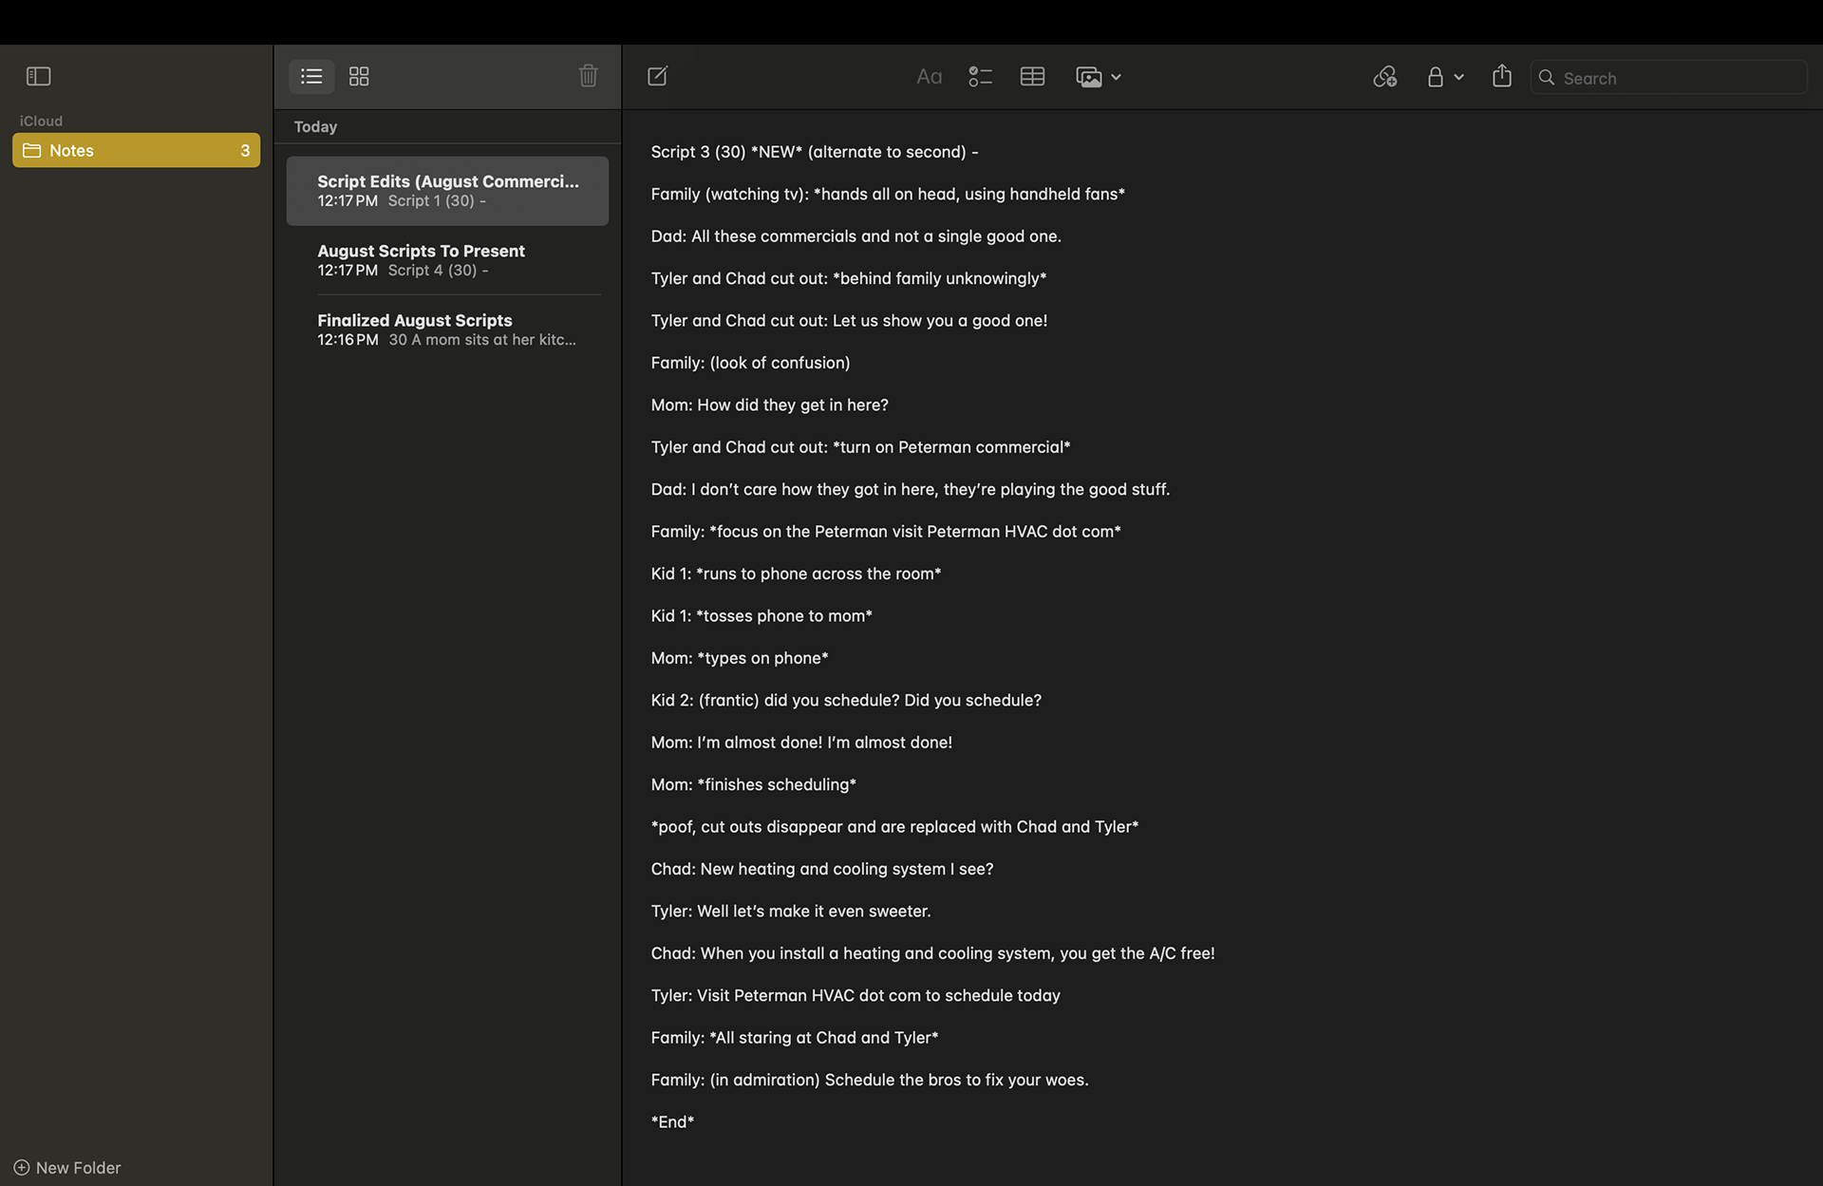The height and width of the screenshot is (1186, 1823).
Task: Click the '*End*' line of the note
Action: point(672,1121)
